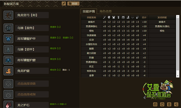
Task: Select the 将军镰蟹护腰 waist field
Action: click(x=32, y=60)
